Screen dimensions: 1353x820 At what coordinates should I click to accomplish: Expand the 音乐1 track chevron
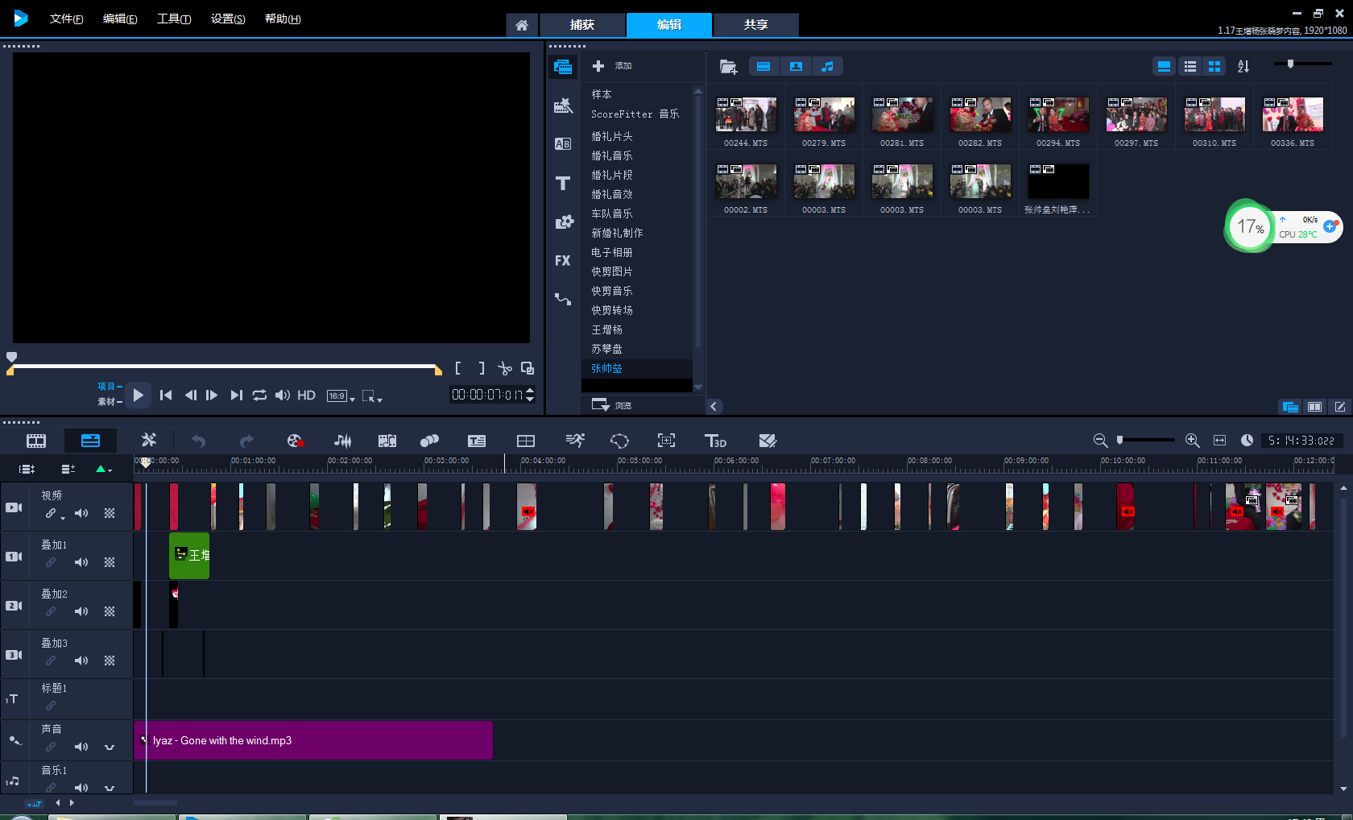(110, 788)
